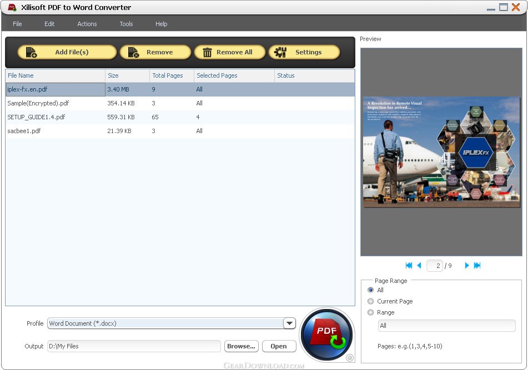Open the Help menu
Viewport: 528px width, 370px height.
coord(162,24)
